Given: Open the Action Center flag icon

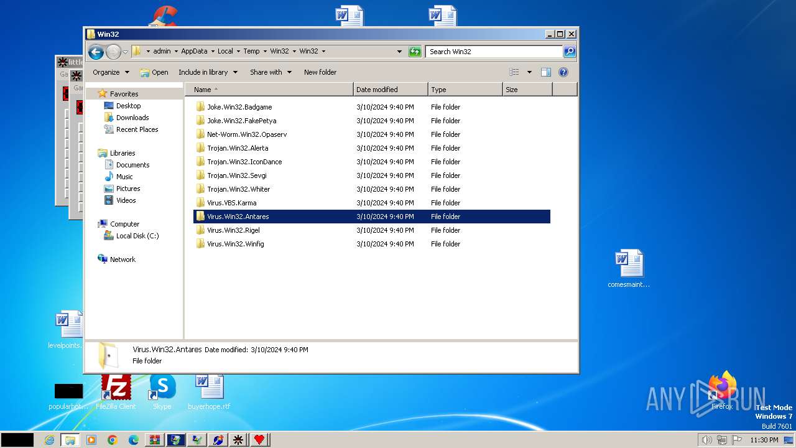Looking at the screenshot, I should 738,440.
